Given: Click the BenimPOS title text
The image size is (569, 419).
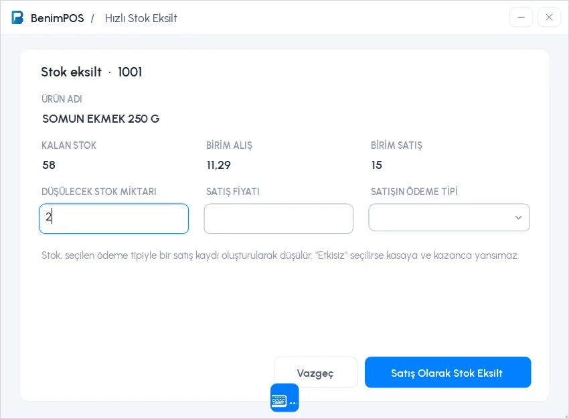Looking at the screenshot, I should [x=58, y=18].
